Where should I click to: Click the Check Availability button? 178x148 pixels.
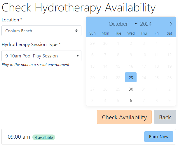pos(124,117)
